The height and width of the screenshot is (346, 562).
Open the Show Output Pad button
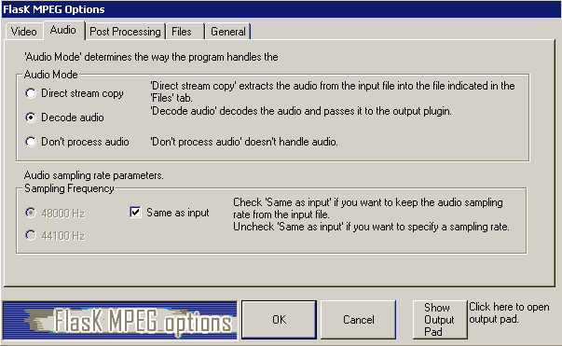tap(440, 320)
